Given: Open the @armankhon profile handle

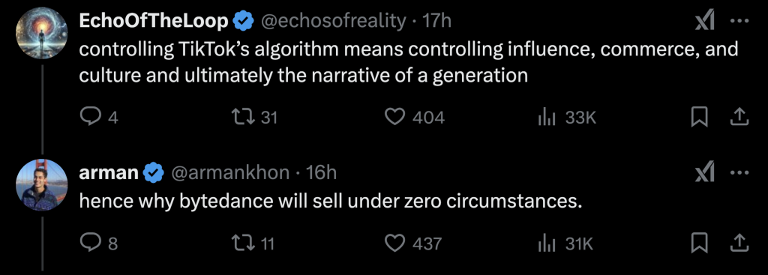Looking at the screenshot, I should (x=229, y=173).
